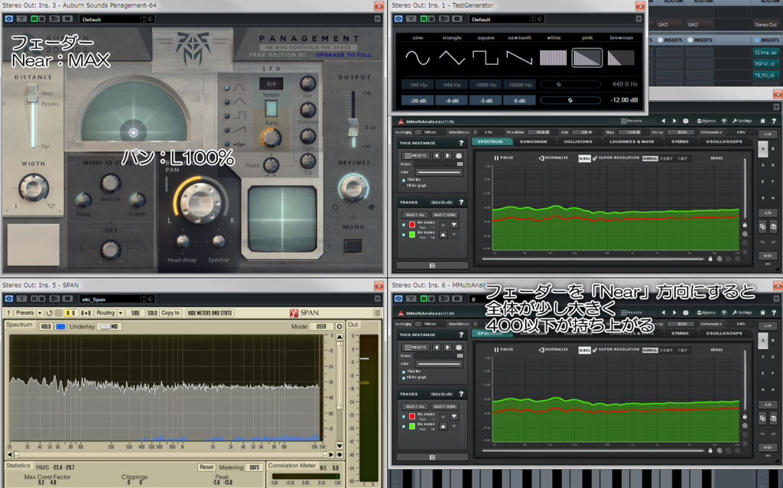This screenshot has width=783, height=488.
Task: Select the brownian noise waveform
Action: [621, 58]
